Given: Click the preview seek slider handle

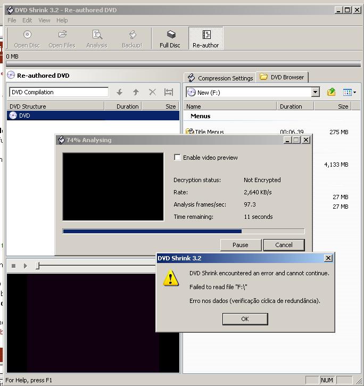Looking at the screenshot, I should point(38,266).
